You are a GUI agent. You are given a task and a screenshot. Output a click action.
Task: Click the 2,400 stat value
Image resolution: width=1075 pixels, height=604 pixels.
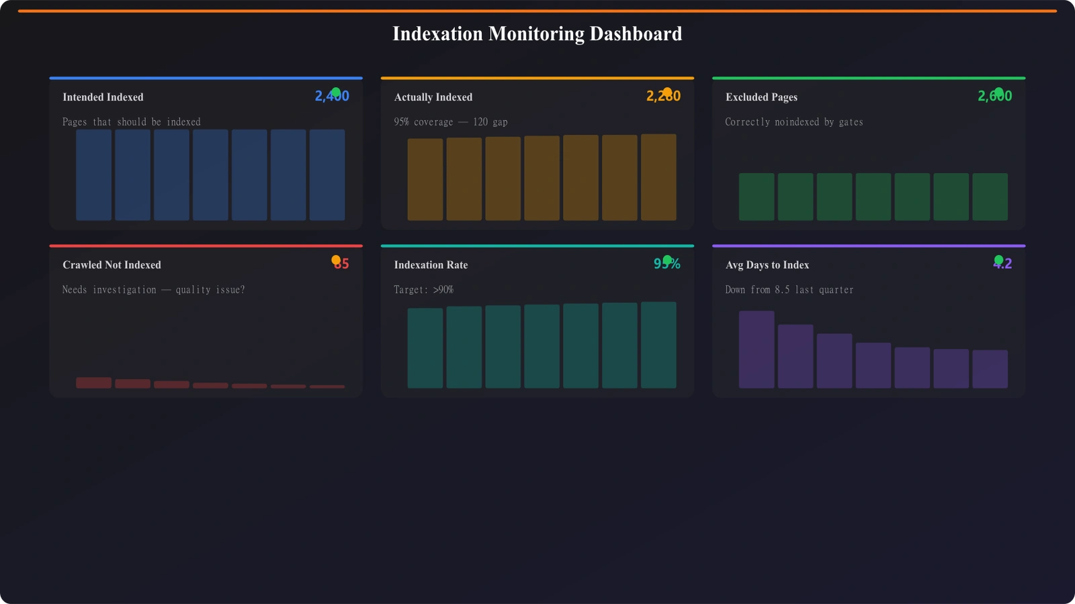(x=331, y=96)
